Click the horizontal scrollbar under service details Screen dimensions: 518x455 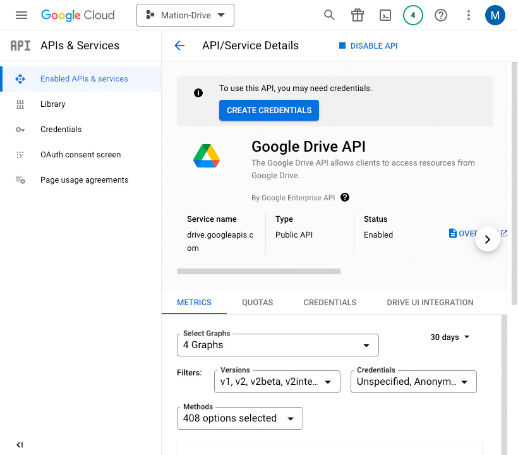point(258,271)
